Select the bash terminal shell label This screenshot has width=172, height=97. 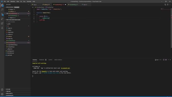[157, 60]
